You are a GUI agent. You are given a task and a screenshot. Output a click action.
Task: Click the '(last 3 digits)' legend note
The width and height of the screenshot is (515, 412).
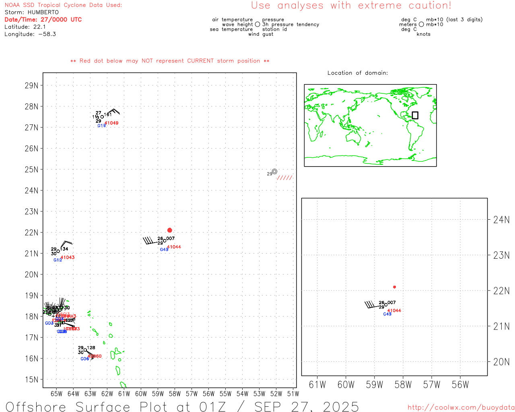point(465,20)
